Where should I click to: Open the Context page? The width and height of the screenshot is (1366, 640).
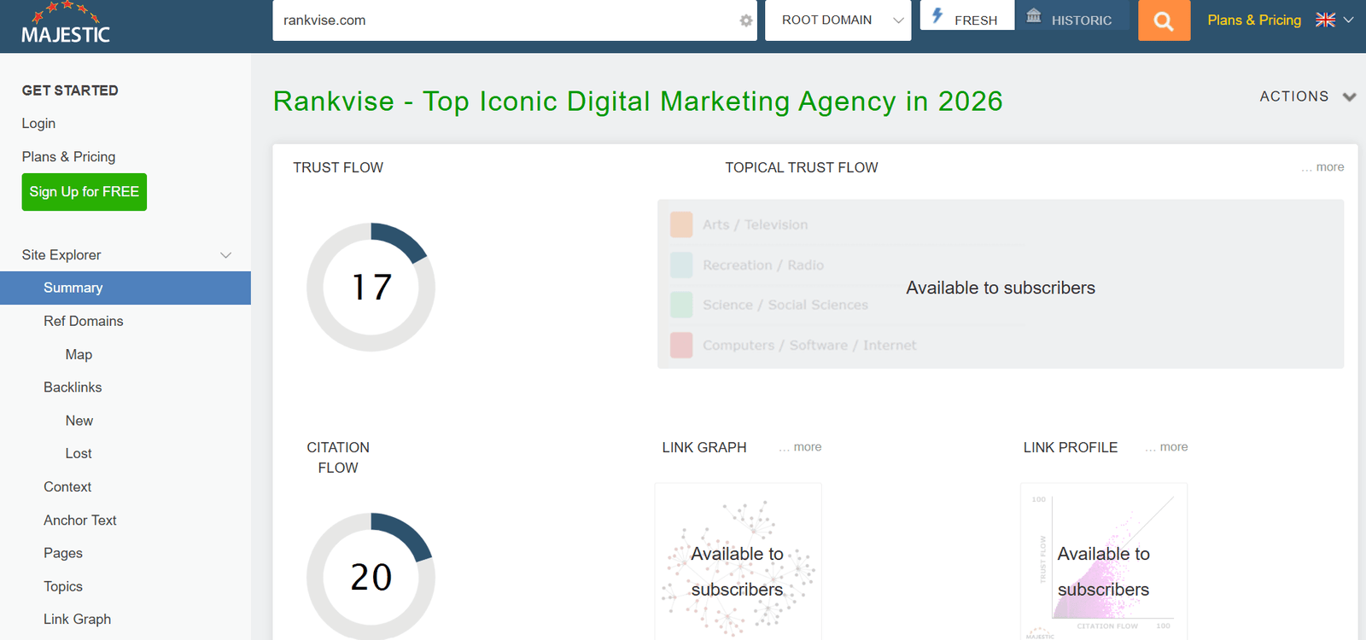67,487
